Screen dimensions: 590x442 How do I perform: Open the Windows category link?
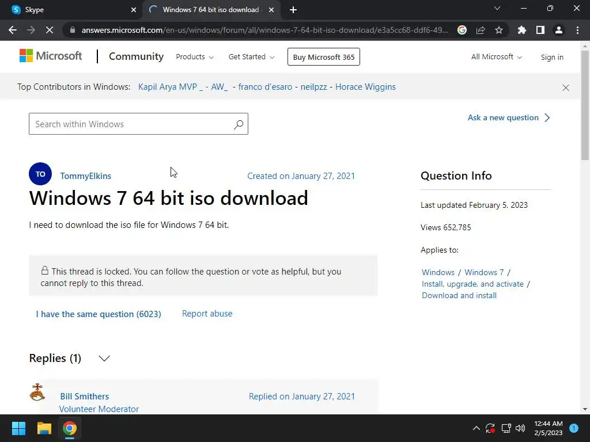pos(438,272)
